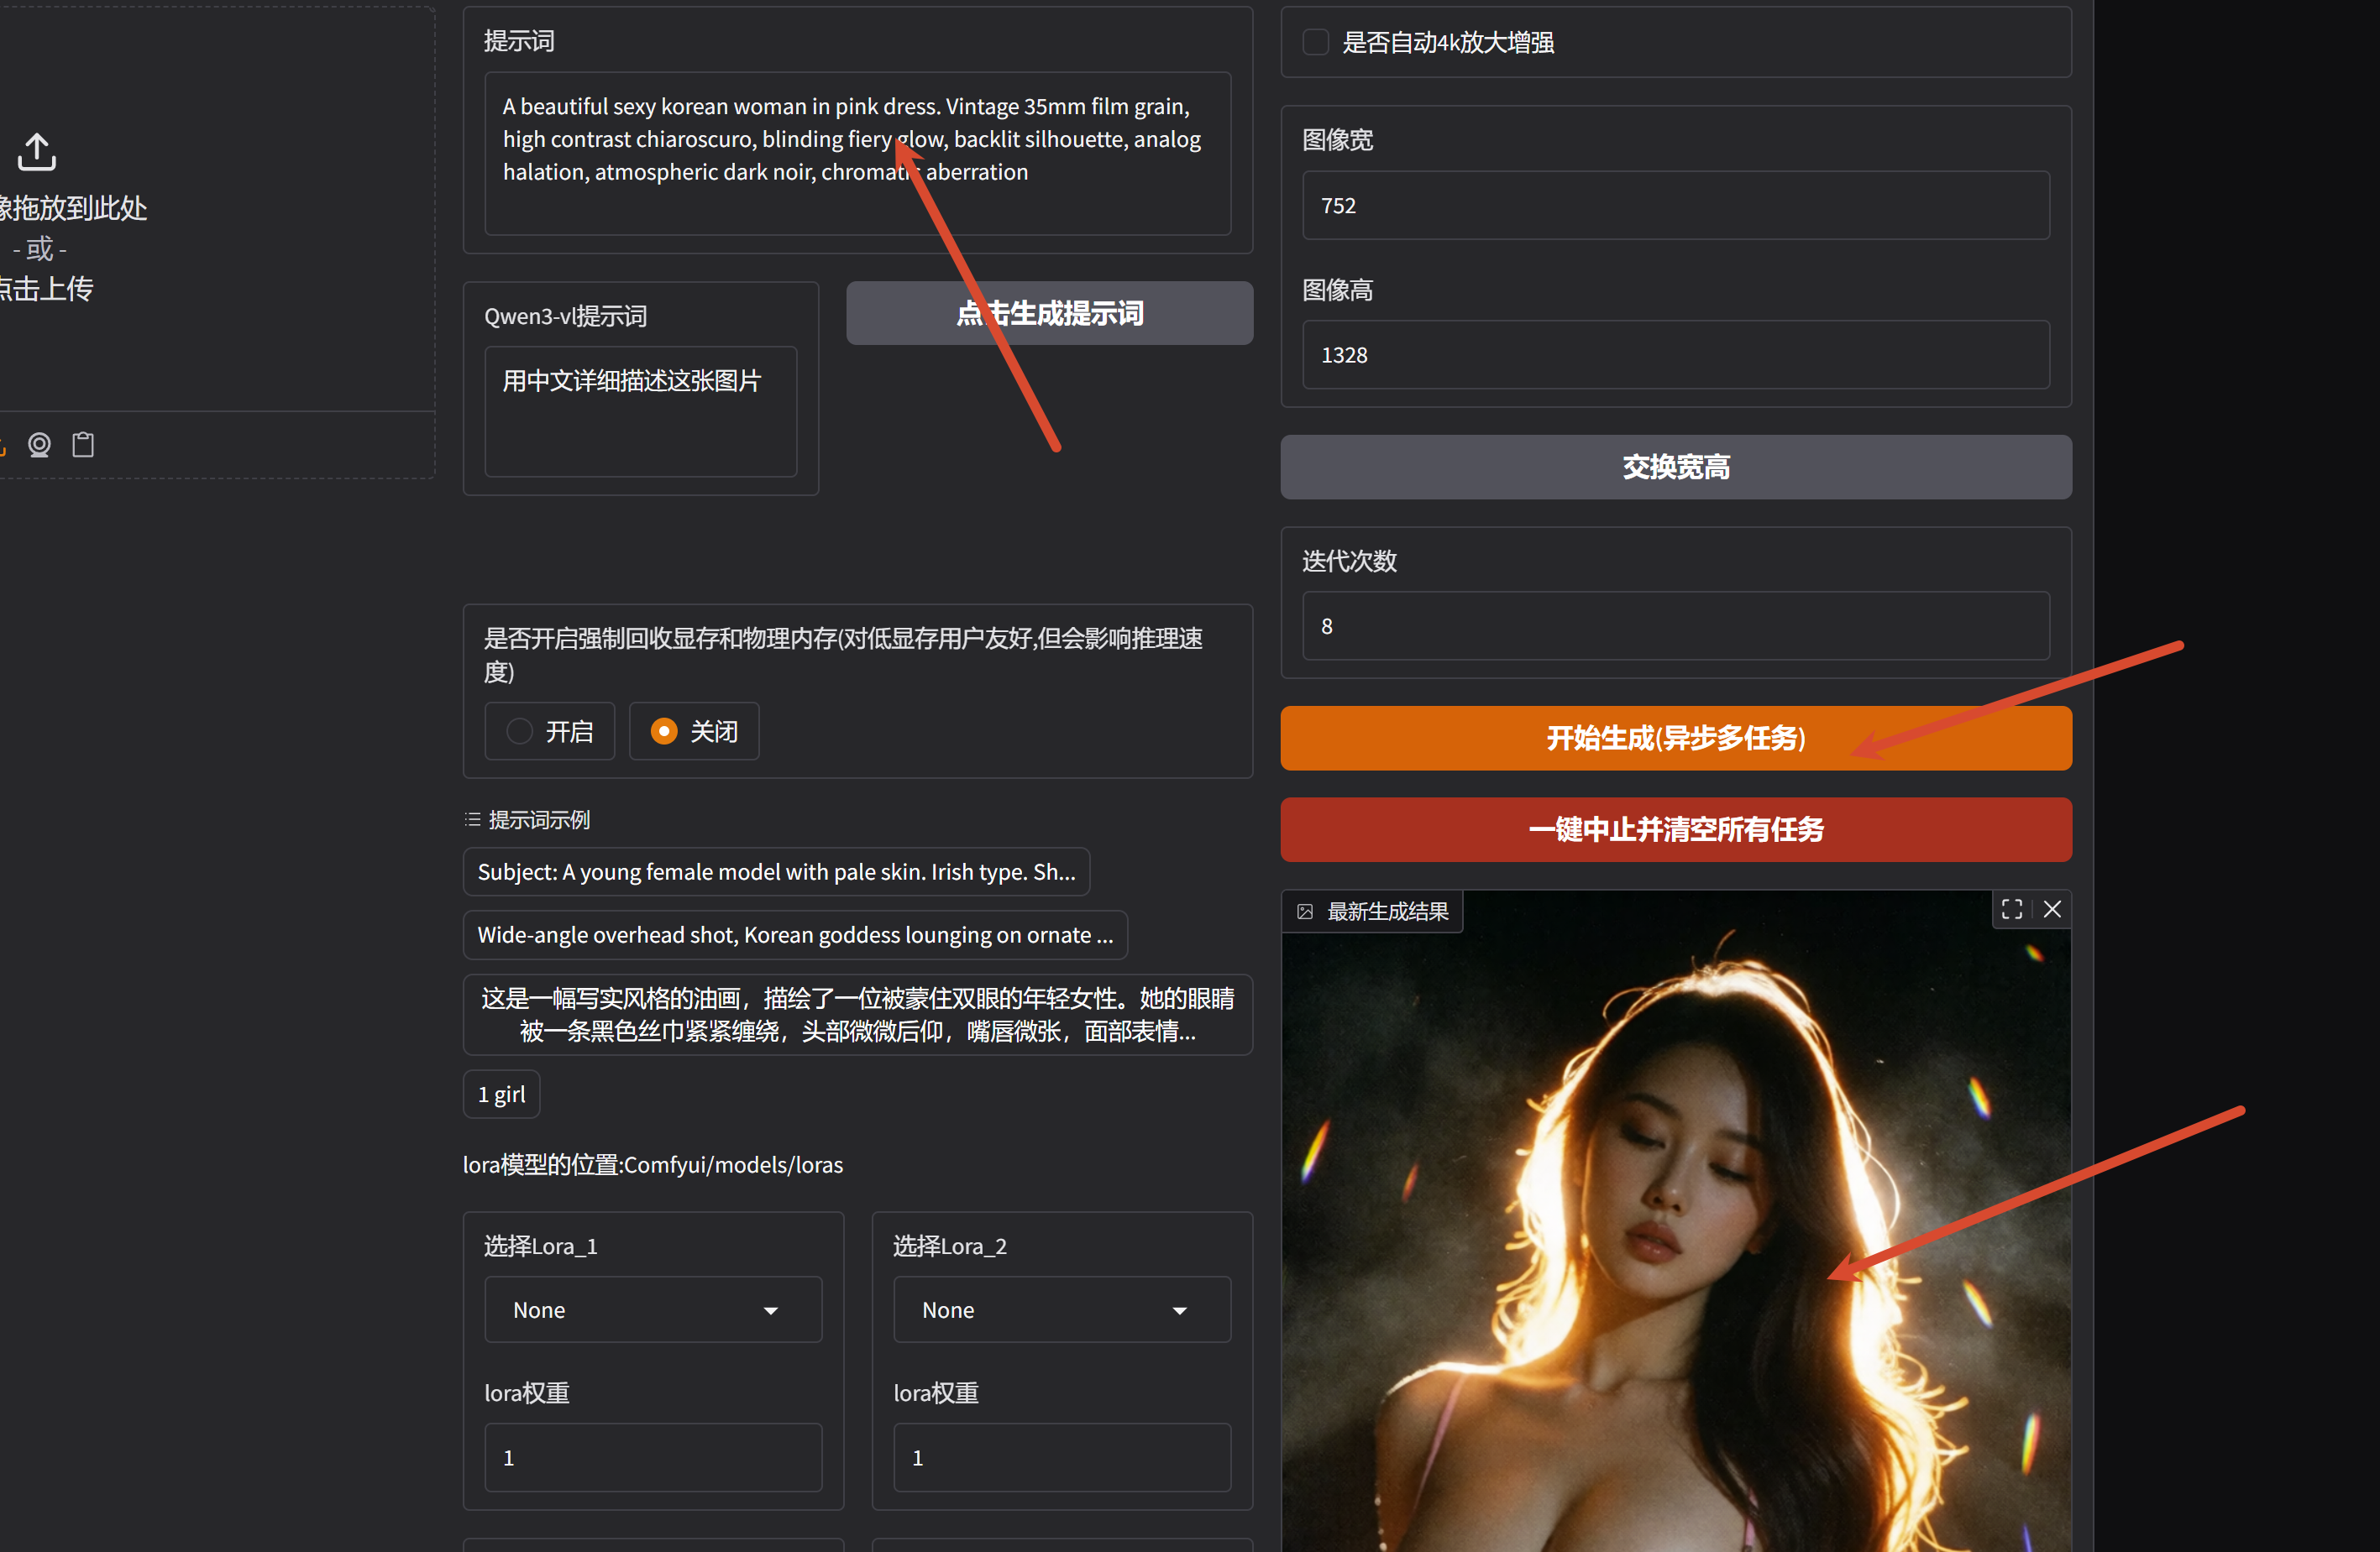Click the image icon beside 最新生成结果
This screenshot has height=1552, width=2380.
coord(1305,912)
